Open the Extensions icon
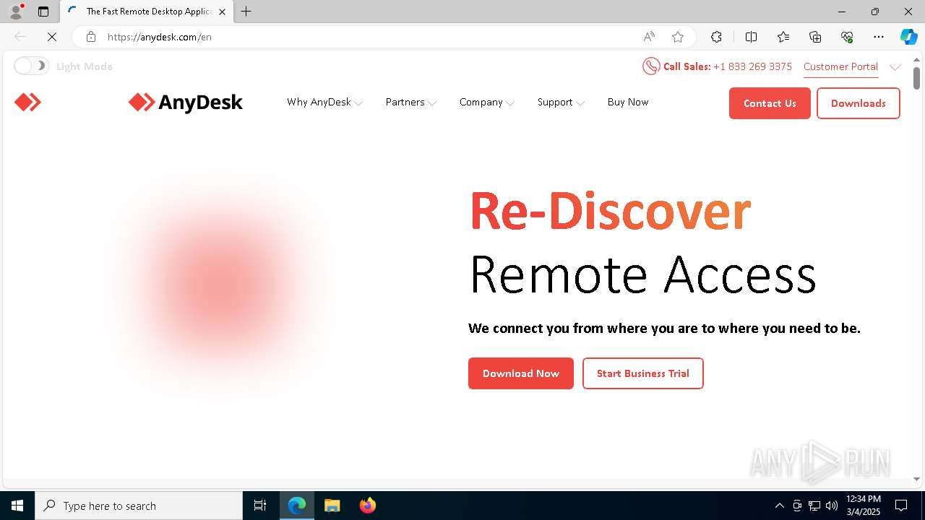The height and width of the screenshot is (520, 925). (716, 37)
